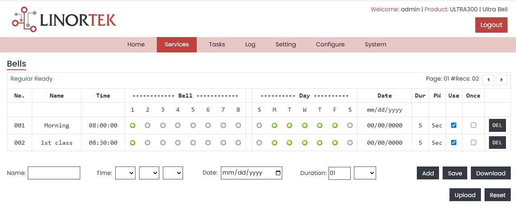Switch to the Configure tab
The width and height of the screenshot is (516, 206).
pyautogui.click(x=330, y=45)
